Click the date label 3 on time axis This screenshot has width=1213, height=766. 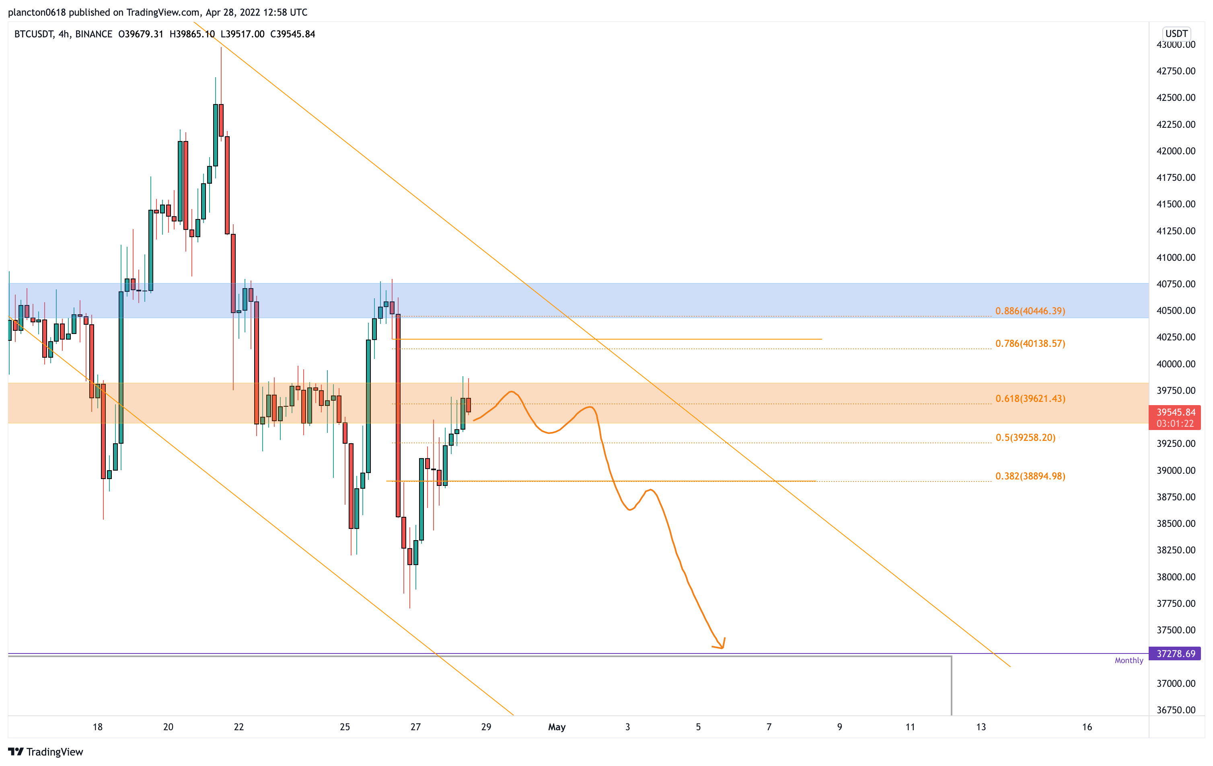point(628,727)
